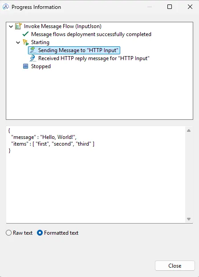Click the Progress Information app icon
Image resolution: width=199 pixels, height=277 pixels.
[x=6, y=7]
